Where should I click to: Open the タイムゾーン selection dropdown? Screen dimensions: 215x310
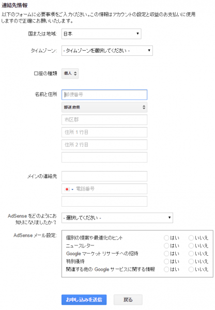point(107,51)
